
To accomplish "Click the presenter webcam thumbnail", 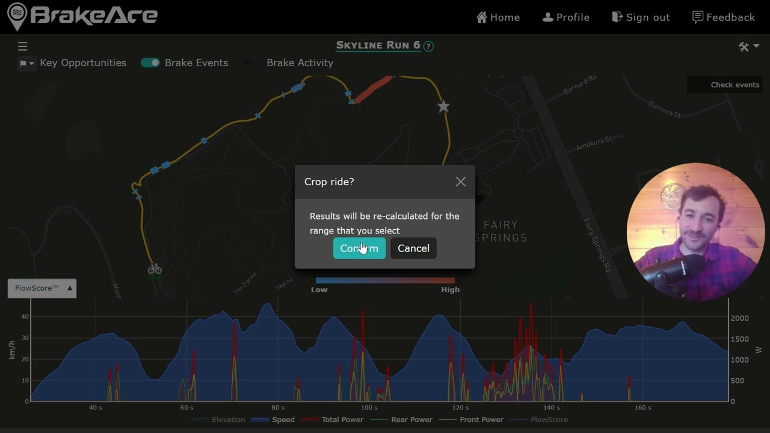I will (x=695, y=232).
